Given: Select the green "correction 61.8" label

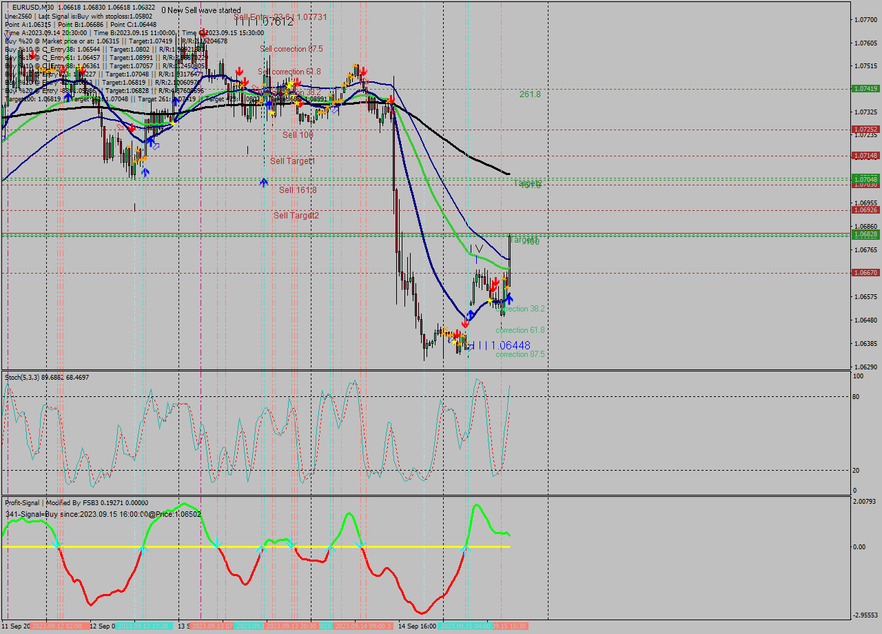Looking at the screenshot, I should tap(521, 329).
